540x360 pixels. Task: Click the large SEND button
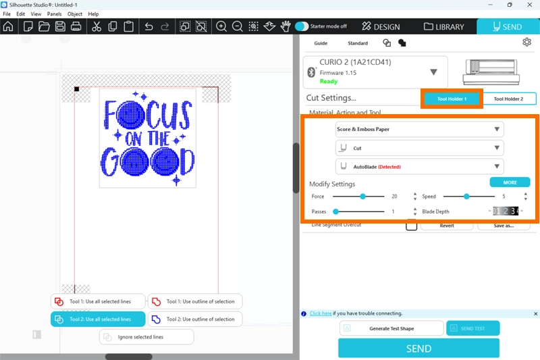click(x=418, y=349)
